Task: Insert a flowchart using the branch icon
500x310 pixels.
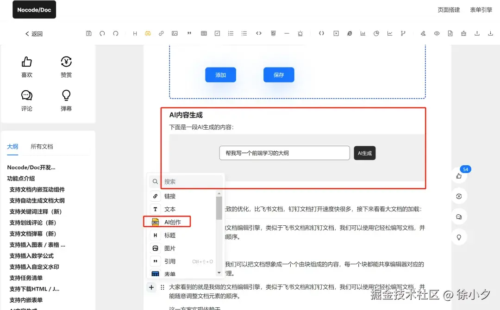Action: [403, 33]
